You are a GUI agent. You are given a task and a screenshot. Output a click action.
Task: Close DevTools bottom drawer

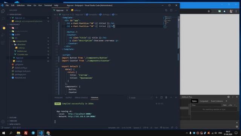[x=237, y=122]
